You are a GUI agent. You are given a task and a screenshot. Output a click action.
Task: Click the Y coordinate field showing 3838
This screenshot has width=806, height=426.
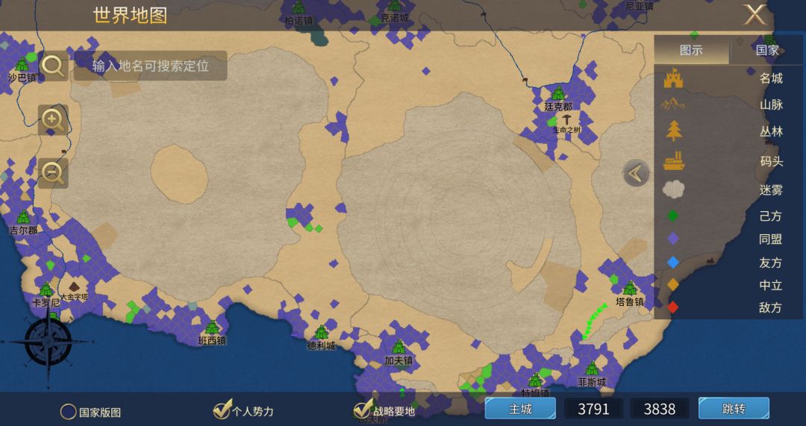point(660,409)
